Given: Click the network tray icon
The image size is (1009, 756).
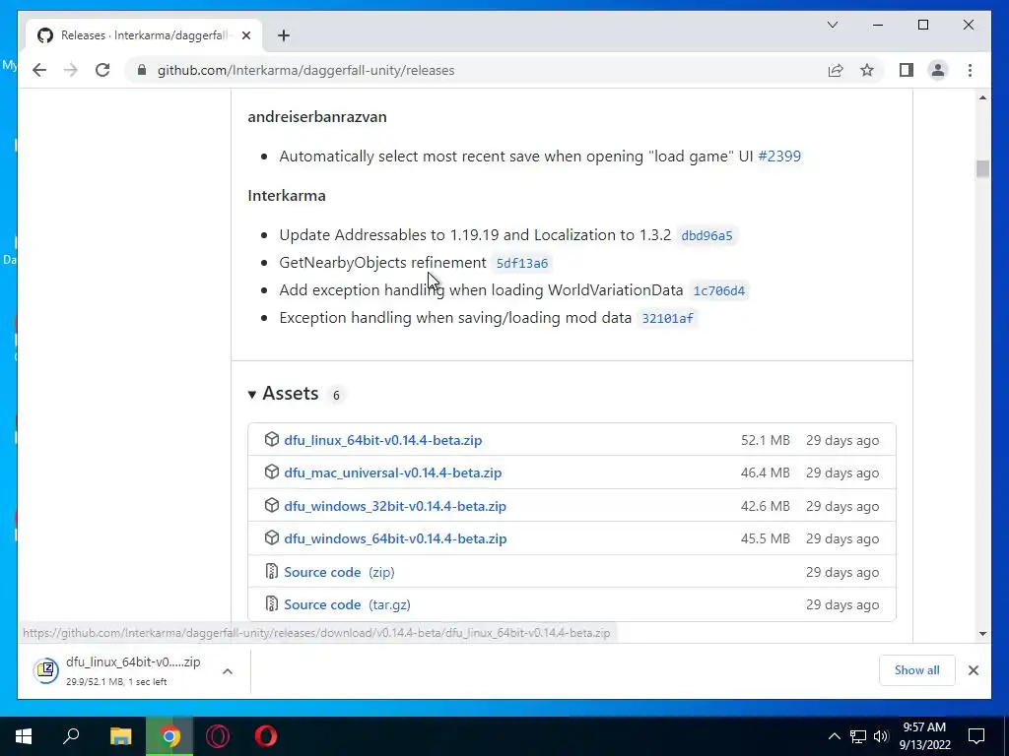Looking at the screenshot, I should [x=858, y=736].
